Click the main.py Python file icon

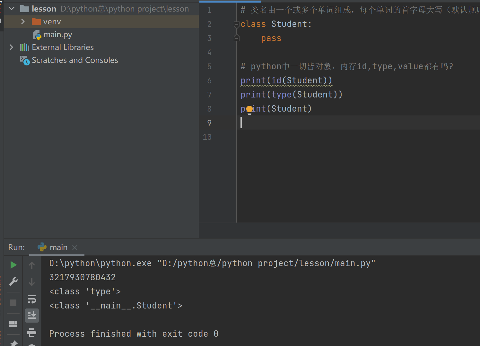point(37,35)
